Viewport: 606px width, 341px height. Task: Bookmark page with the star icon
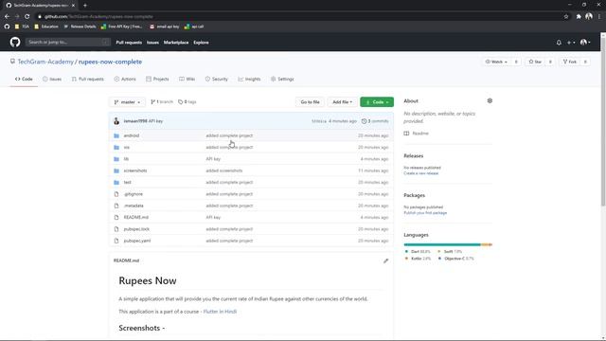click(x=566, y=17)
